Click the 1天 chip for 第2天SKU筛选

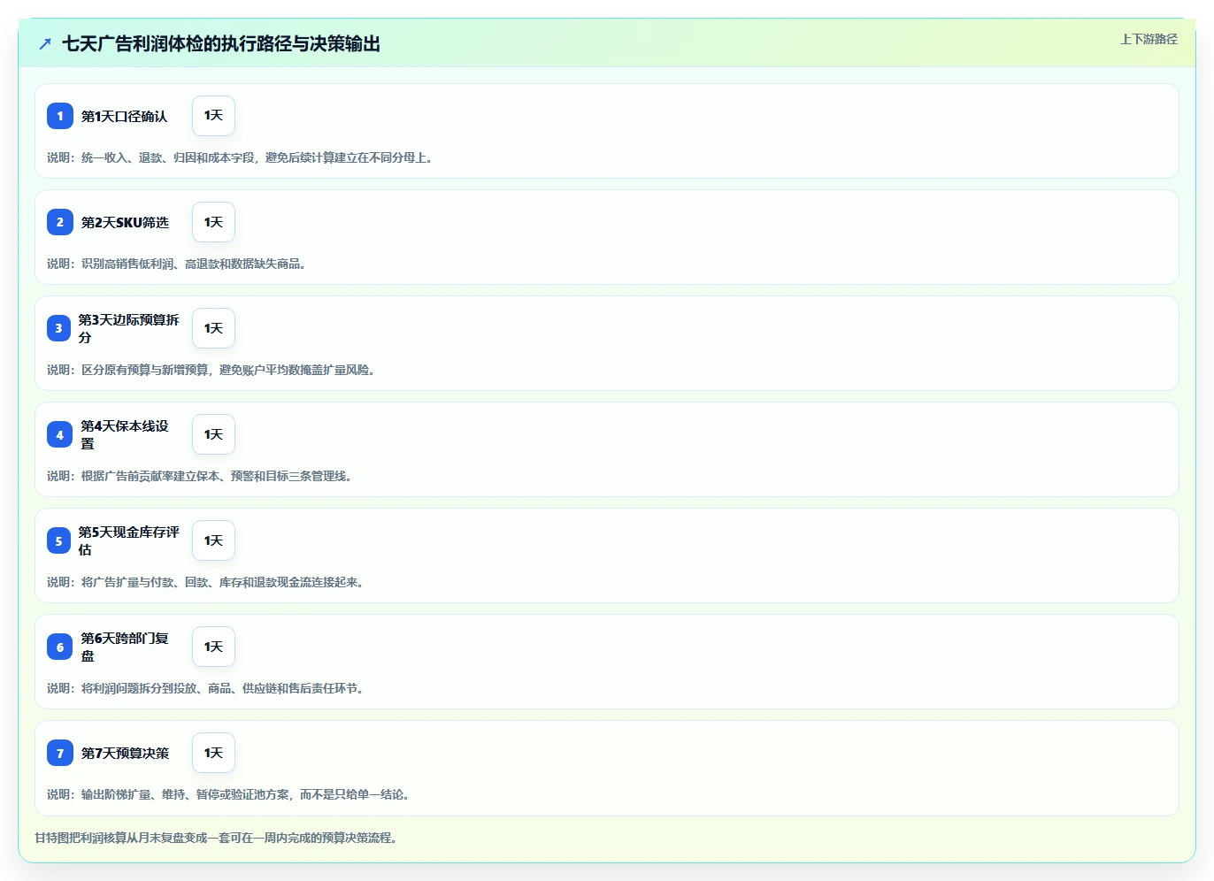click(x=213, y=222)
